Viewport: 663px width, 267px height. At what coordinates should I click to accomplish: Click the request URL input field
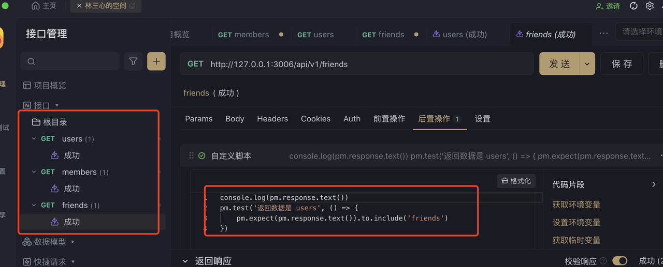(x=357, y=64)
